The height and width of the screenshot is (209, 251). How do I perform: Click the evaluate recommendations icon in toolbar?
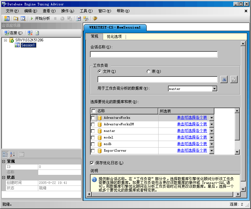pyautogui.click(x=78, y=18)
